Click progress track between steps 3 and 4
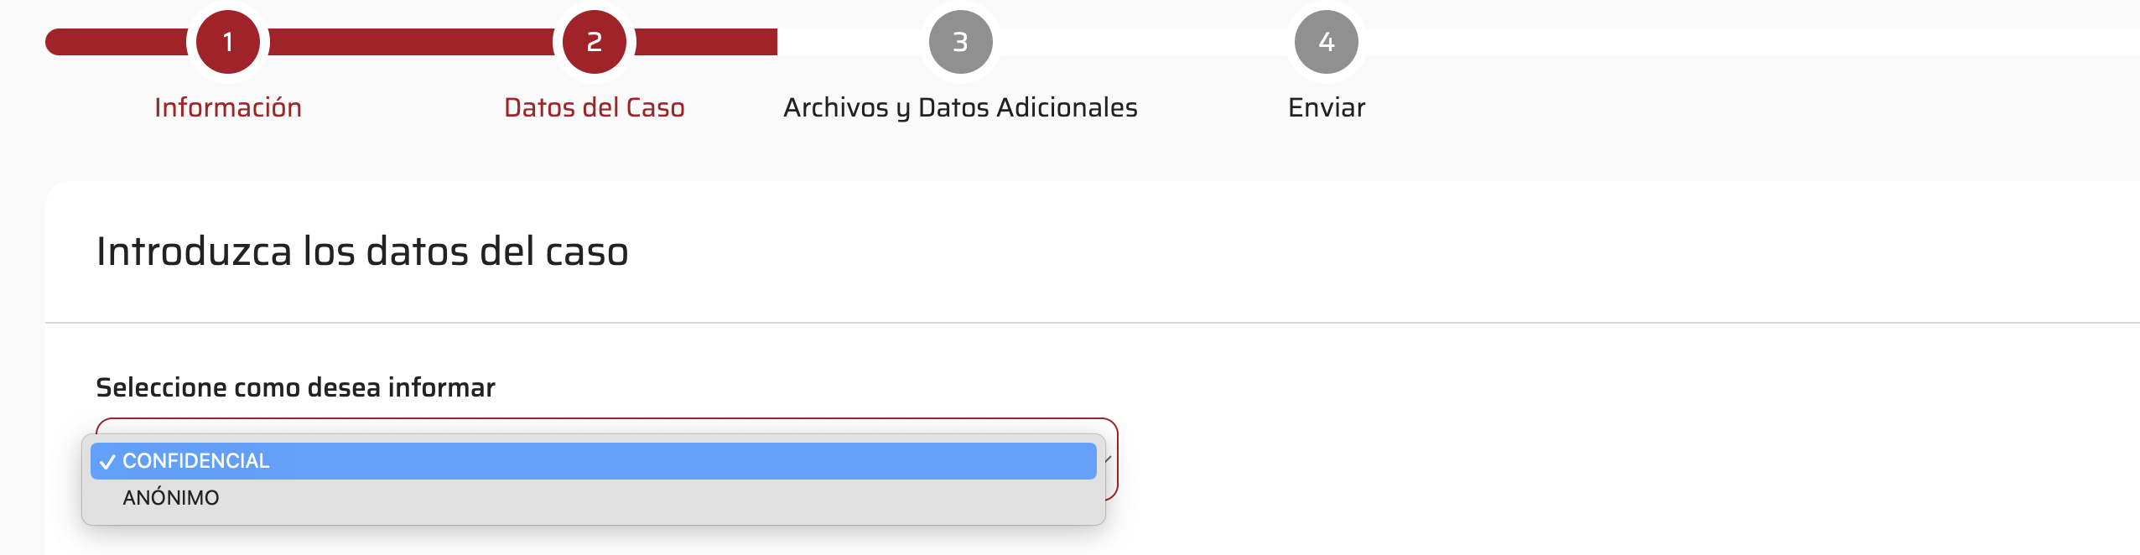The image size is (2140, 555). tap(1143, 42)
